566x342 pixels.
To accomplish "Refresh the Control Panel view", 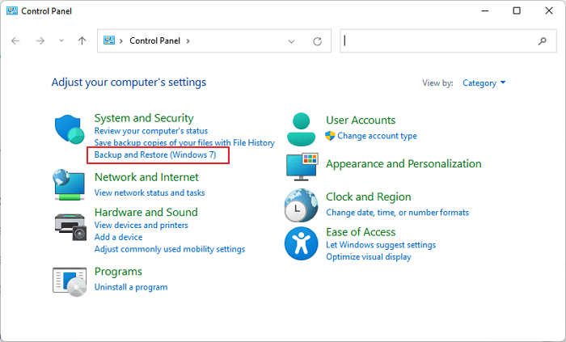I will pos(317,41).
